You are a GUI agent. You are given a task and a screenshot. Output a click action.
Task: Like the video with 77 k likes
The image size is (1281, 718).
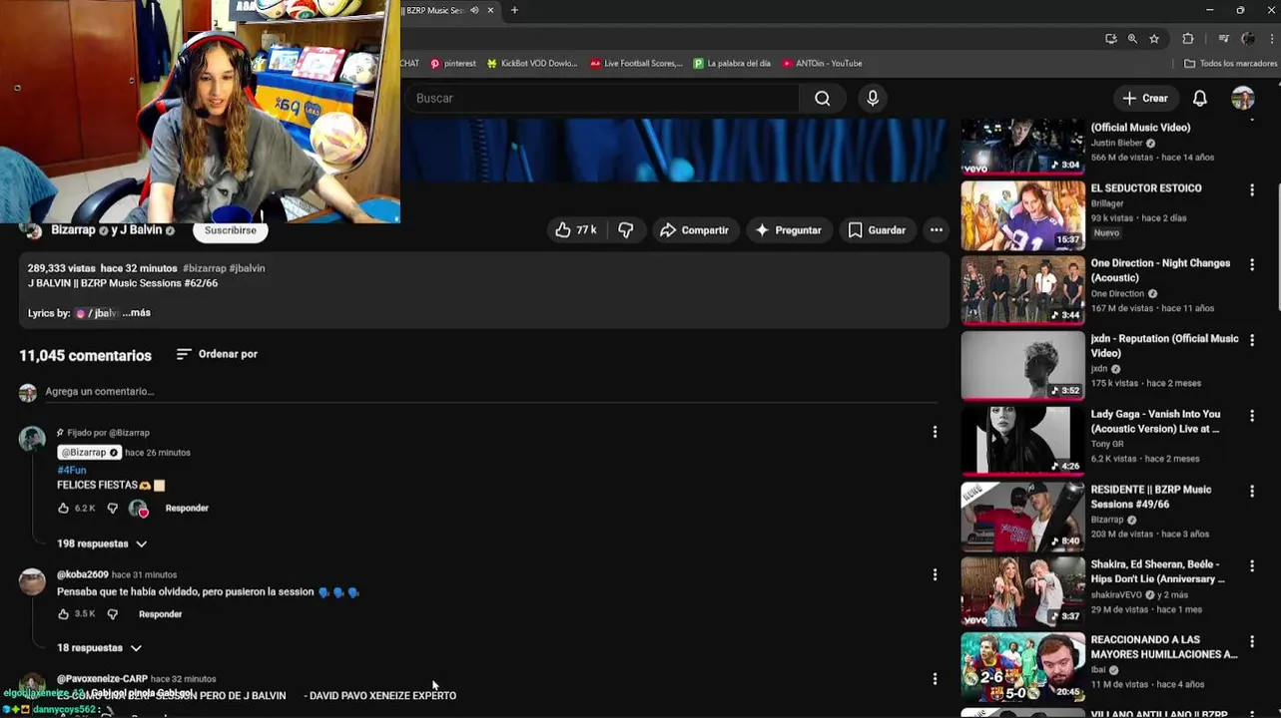pos(576,230)
